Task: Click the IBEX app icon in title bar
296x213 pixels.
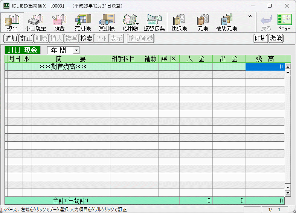Action: 6,6
